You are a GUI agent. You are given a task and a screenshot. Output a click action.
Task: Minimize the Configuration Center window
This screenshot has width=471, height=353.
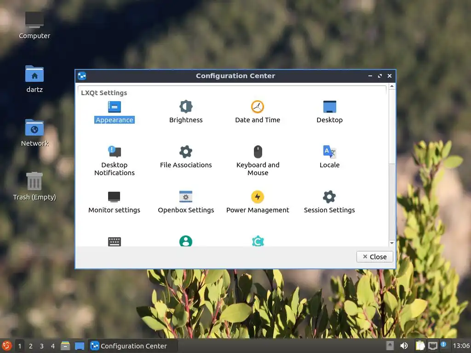tap(370, 76)
